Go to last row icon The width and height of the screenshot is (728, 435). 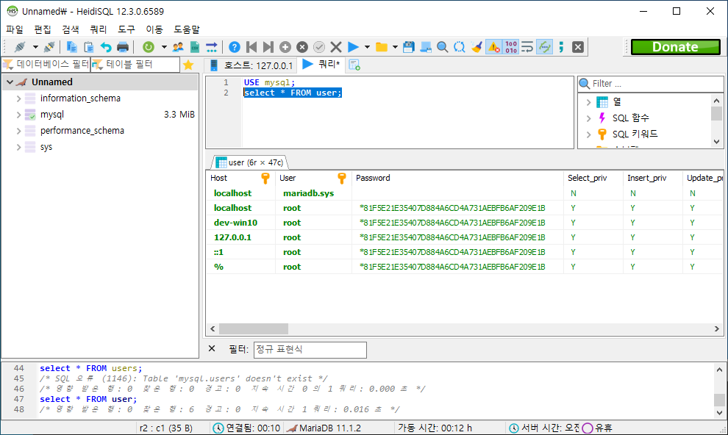(x=268, y=47)
